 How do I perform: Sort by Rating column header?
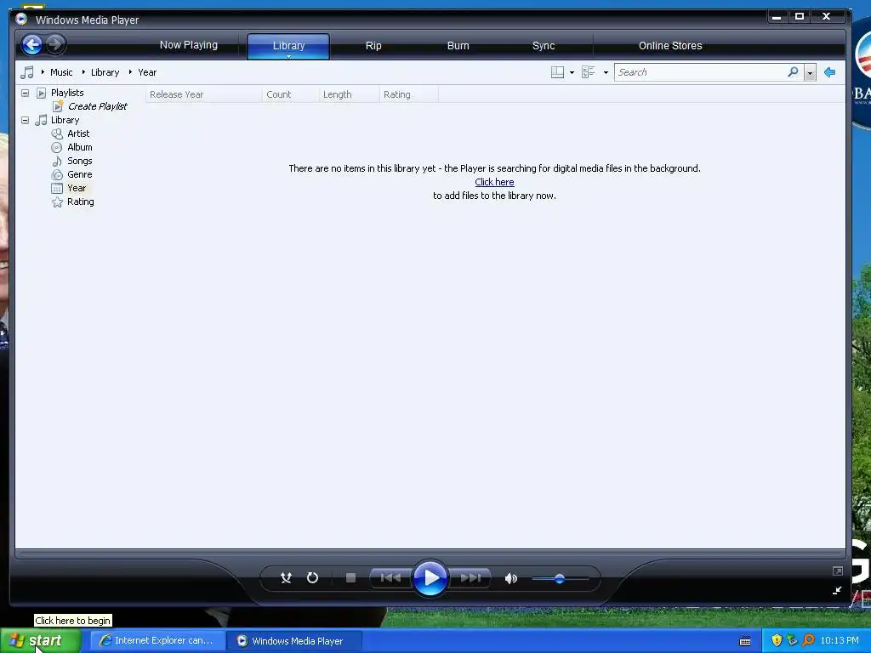[409, 94]
